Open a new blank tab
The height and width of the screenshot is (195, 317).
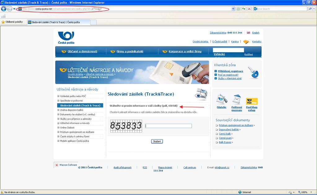coord(93,22)
